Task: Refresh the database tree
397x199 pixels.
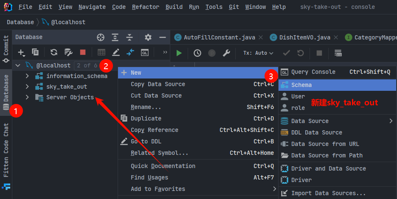Action: [x=53, y=52]
